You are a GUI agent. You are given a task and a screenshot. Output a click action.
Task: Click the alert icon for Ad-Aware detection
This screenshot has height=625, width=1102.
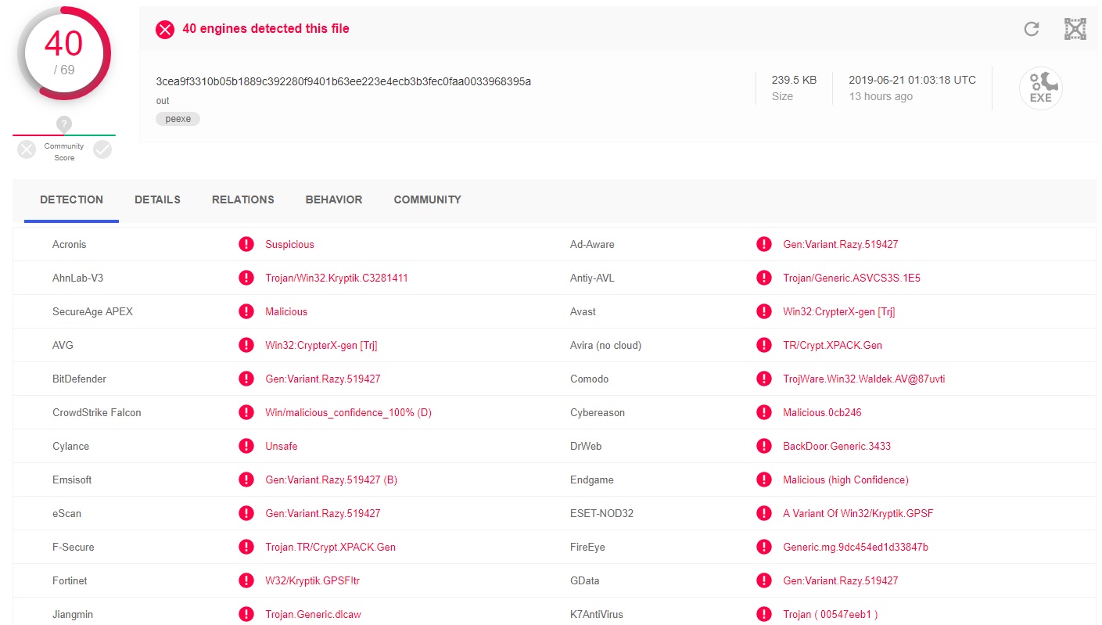[x=764, y=244]
